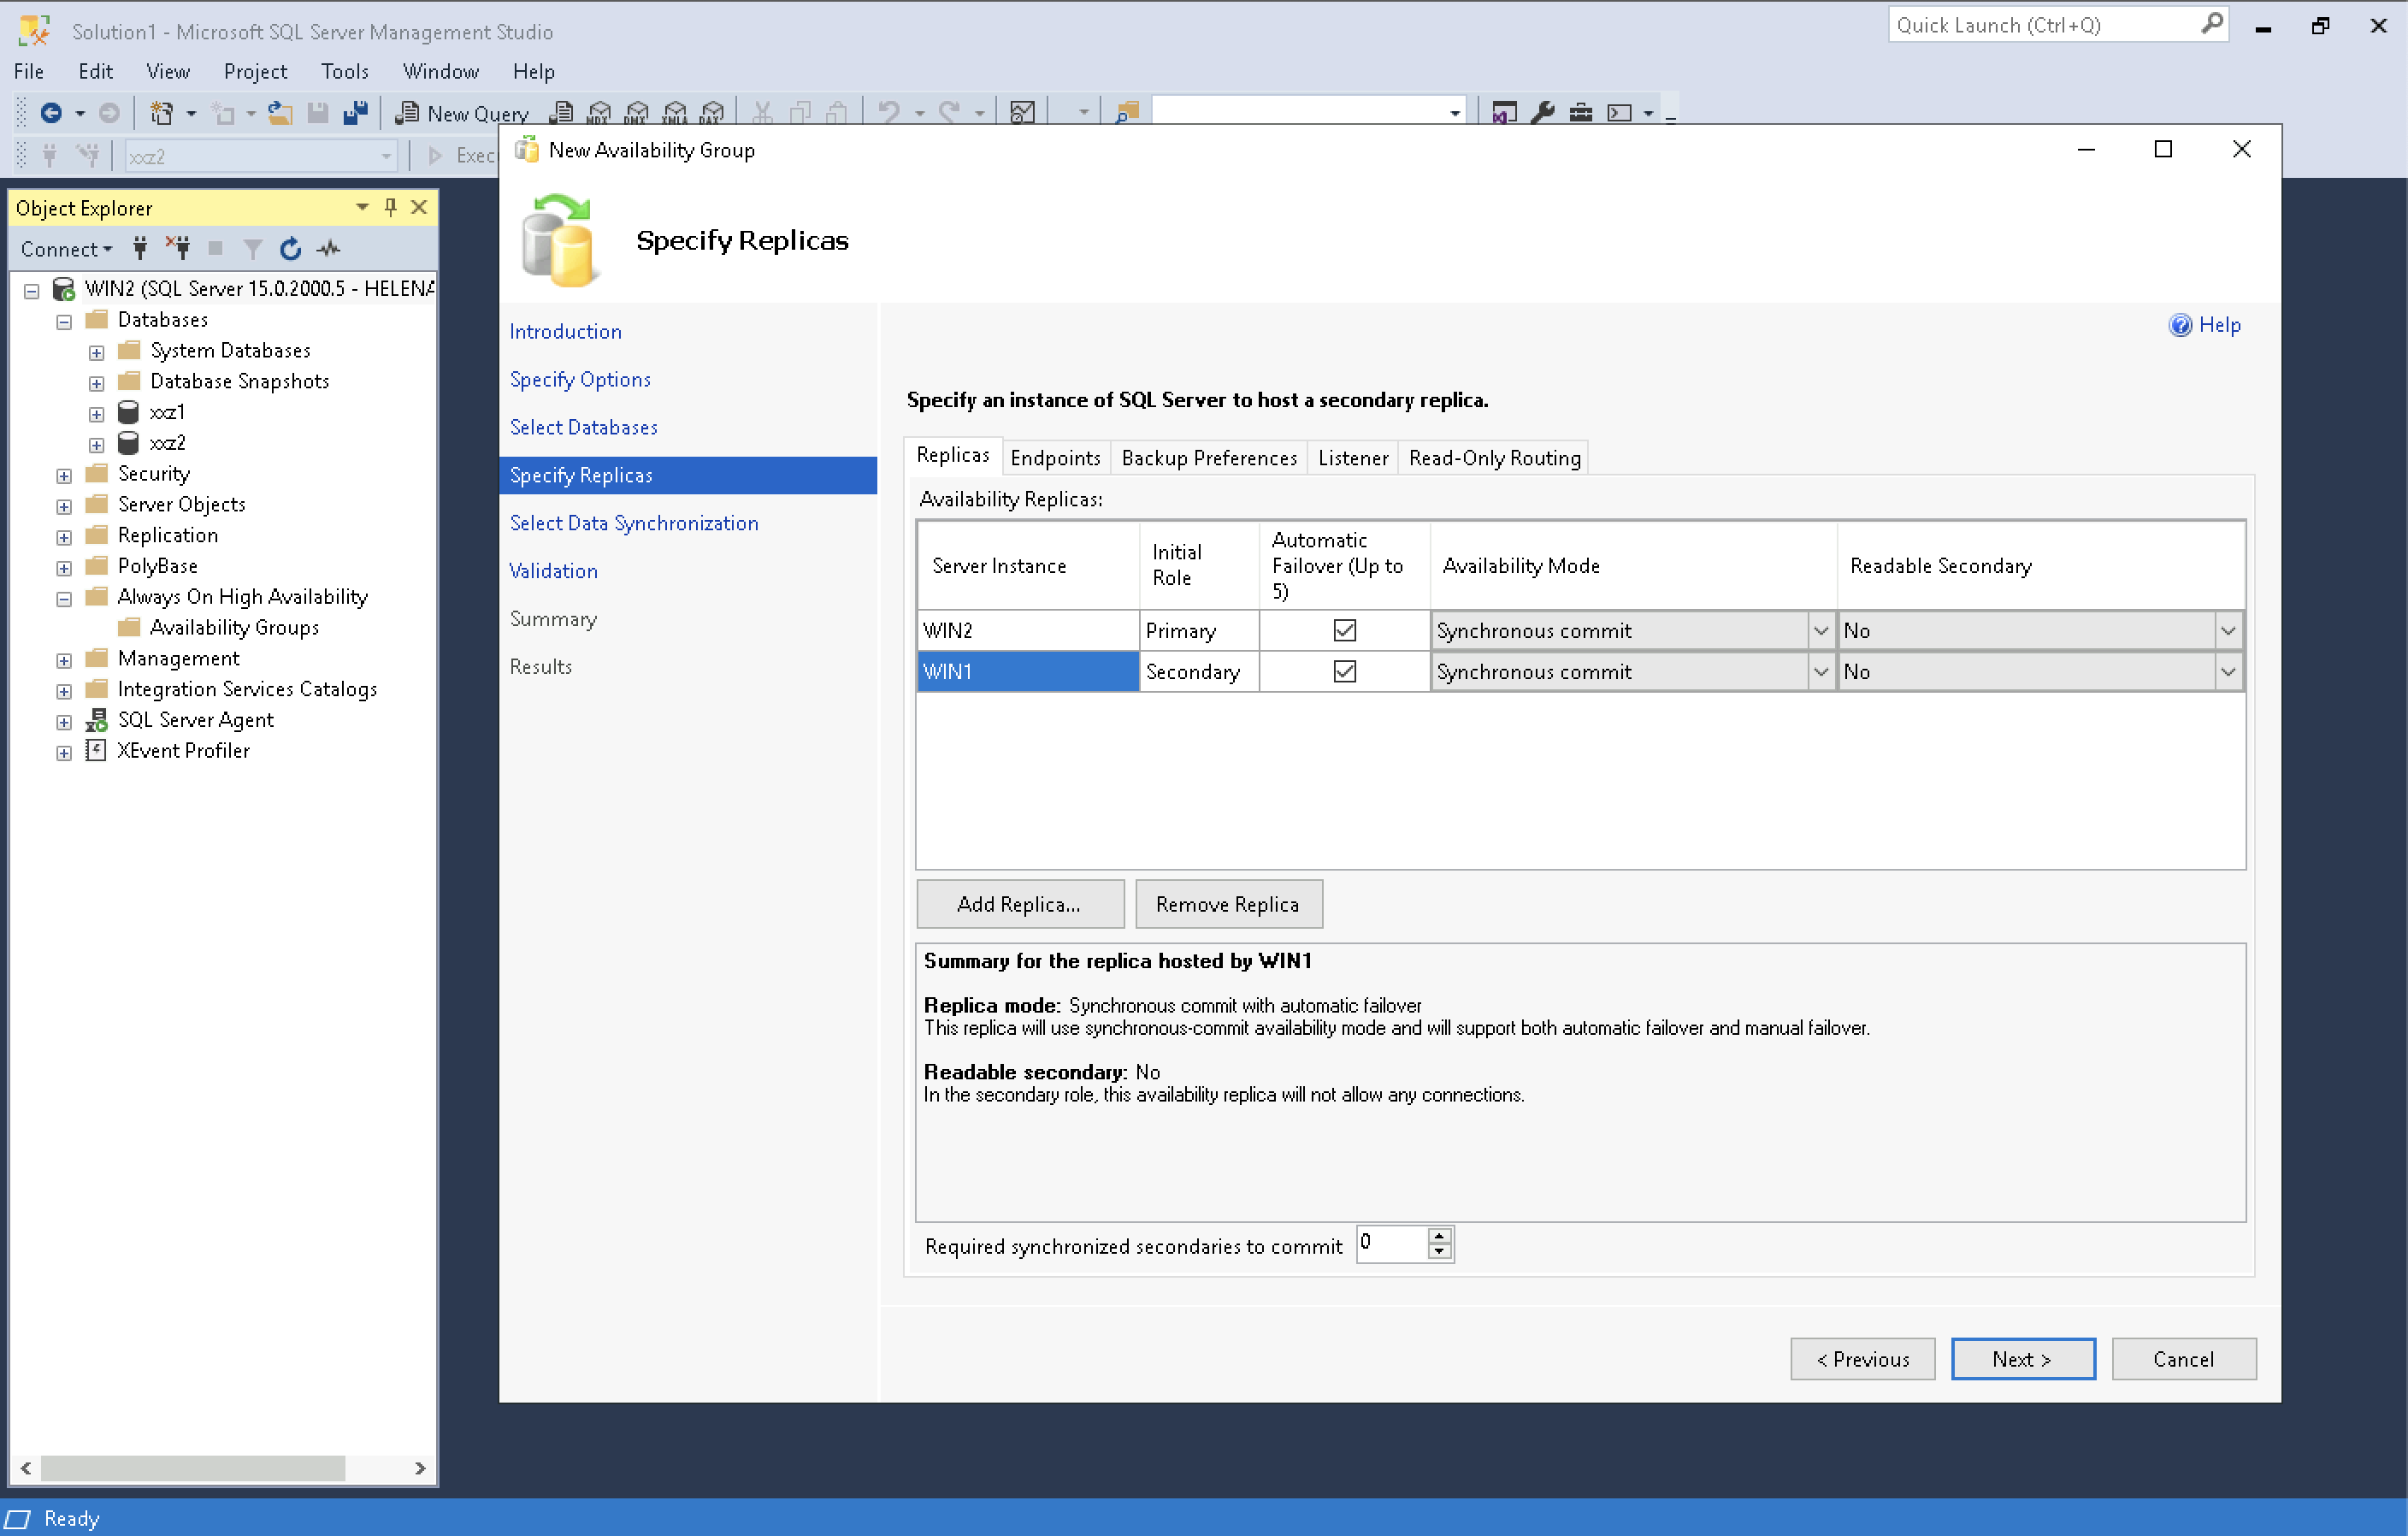Increase required synchronized secondaries with up arrow
The width and height of the screenshot is (2408, 1536).
click(x=1439, y=1236)
